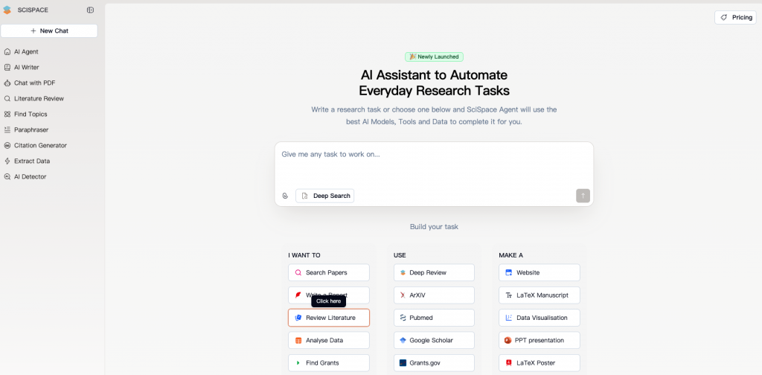
Task: Choose to make a LaTeX Poster
Action: tap(540, 363)
